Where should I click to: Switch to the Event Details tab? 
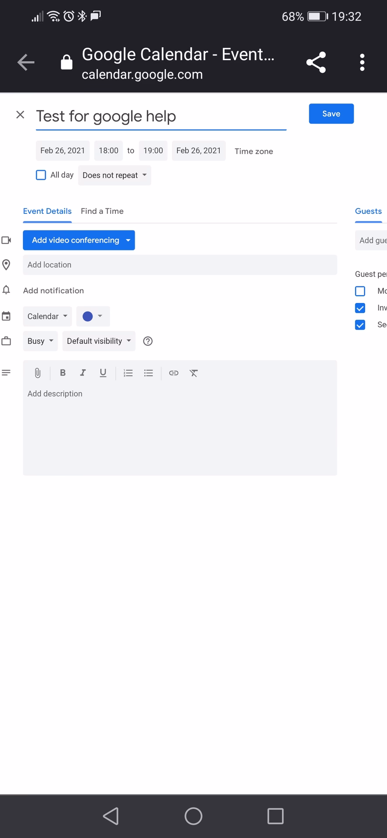pos(47,211)
